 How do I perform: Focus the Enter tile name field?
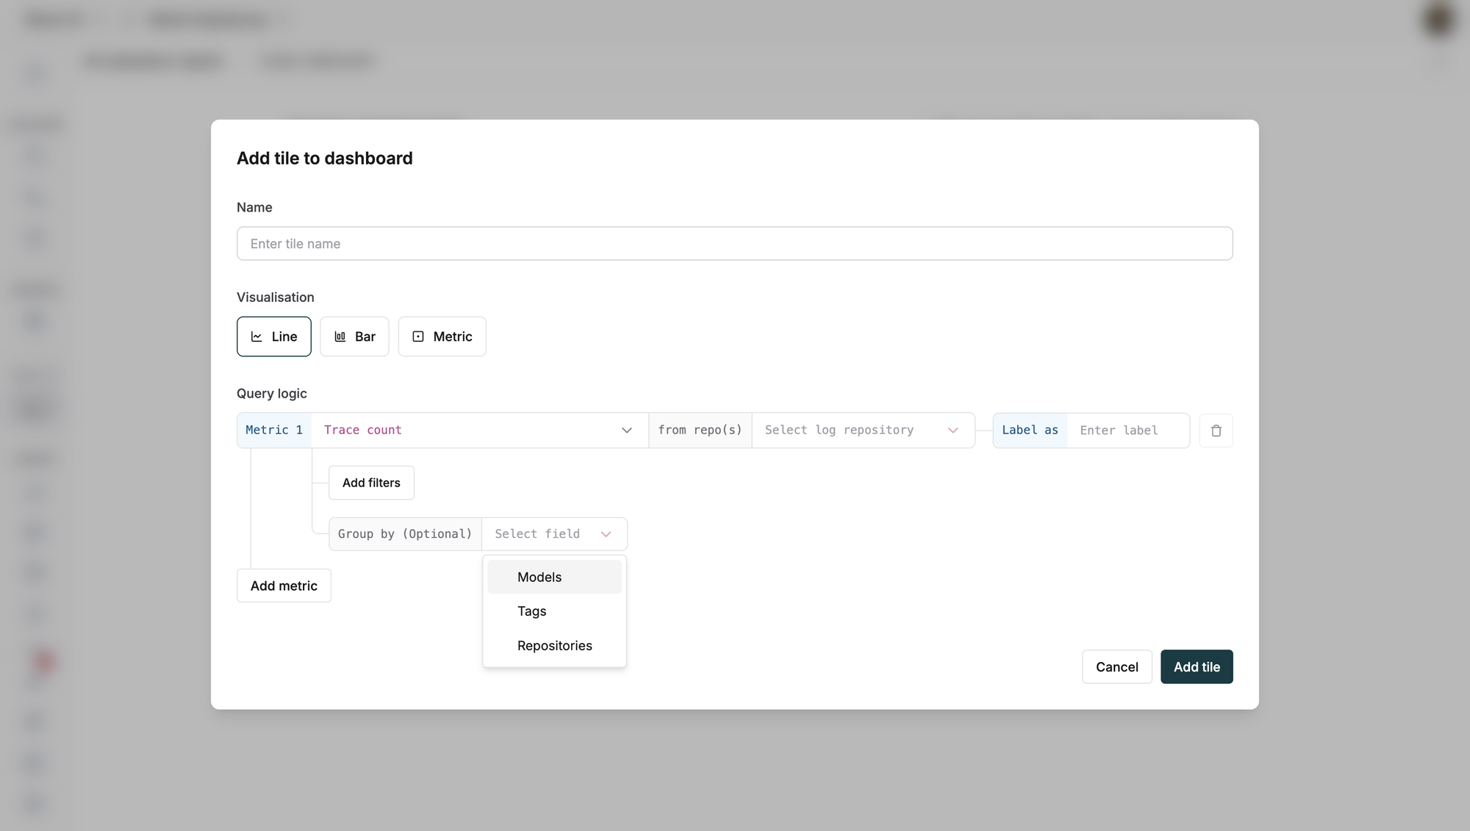[734, 243]
